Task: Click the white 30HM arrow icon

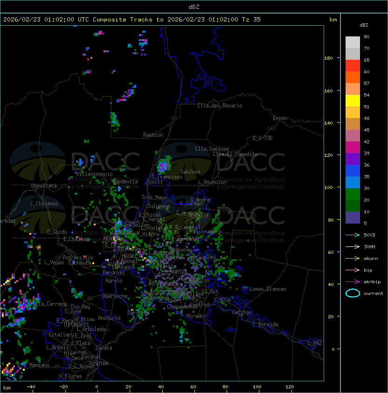Action: 353,246
